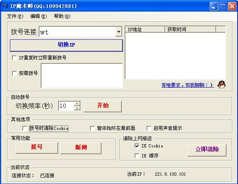
Task: Increase 切换频率 with the up arrow
Action: pyautogui.click(x=77, y=104)
